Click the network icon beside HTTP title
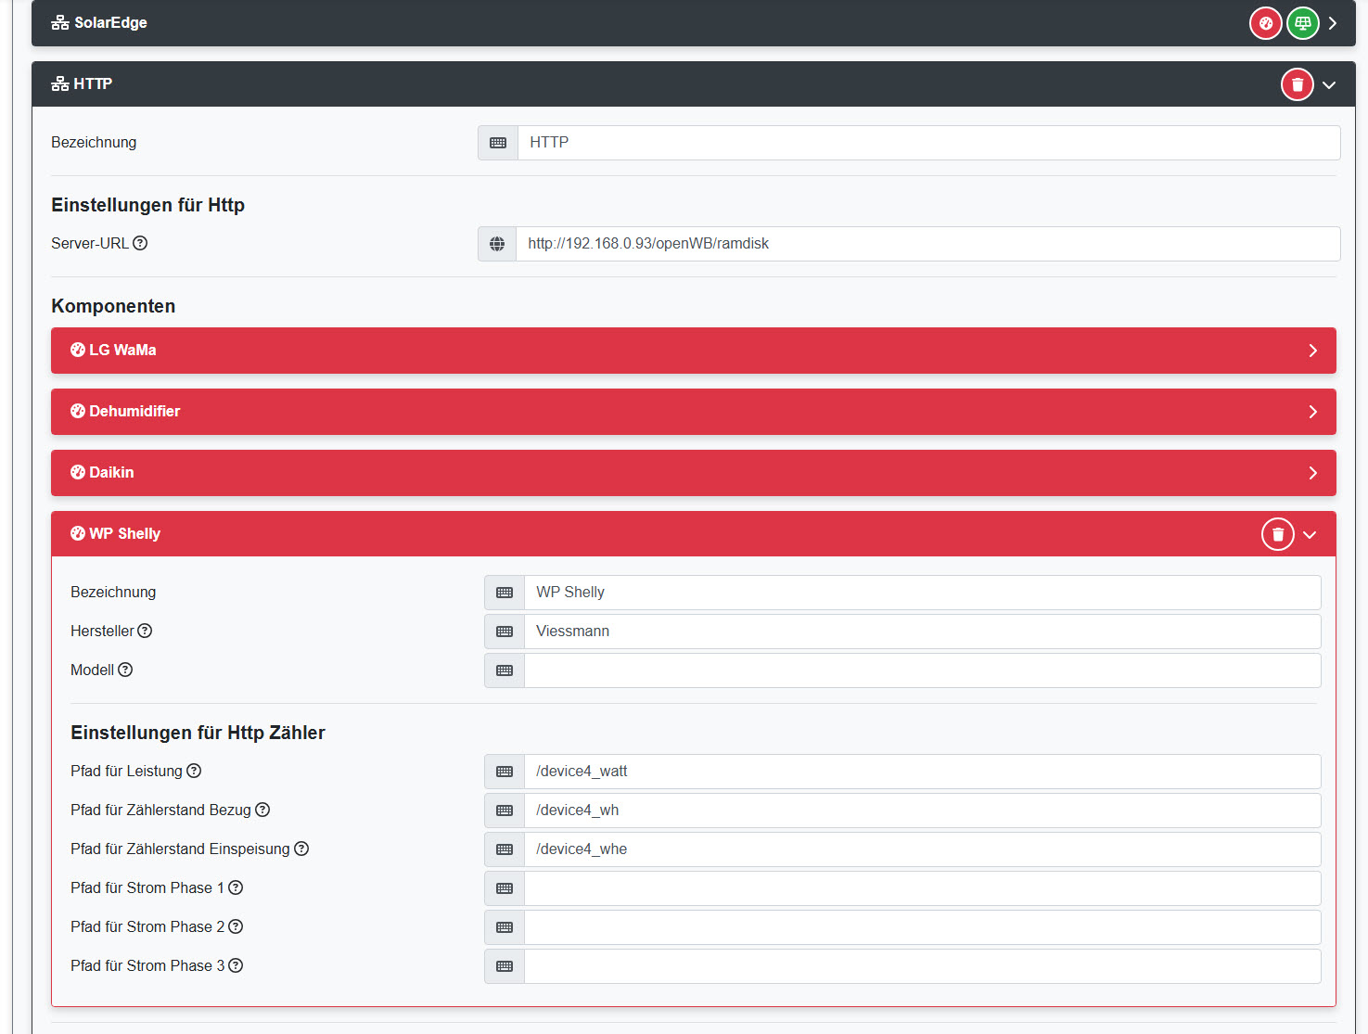Screen dimensions: 1368x1034 [x=60, y=84]
